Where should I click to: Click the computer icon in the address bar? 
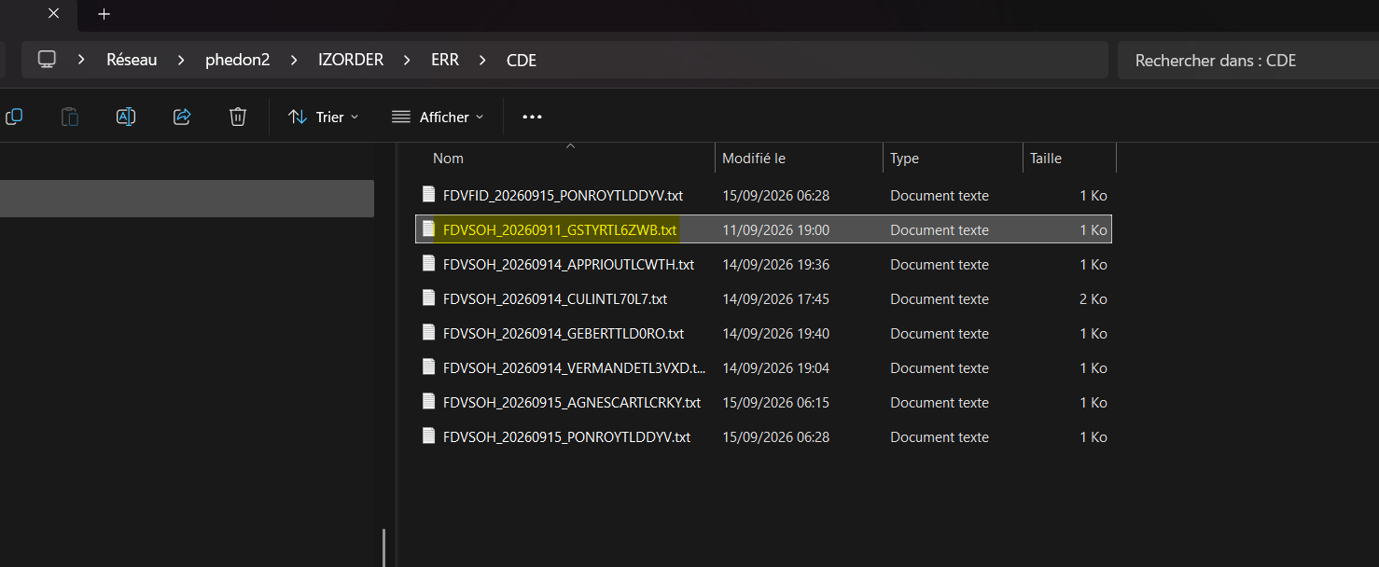pyautogui.click(x=47, y=60)
